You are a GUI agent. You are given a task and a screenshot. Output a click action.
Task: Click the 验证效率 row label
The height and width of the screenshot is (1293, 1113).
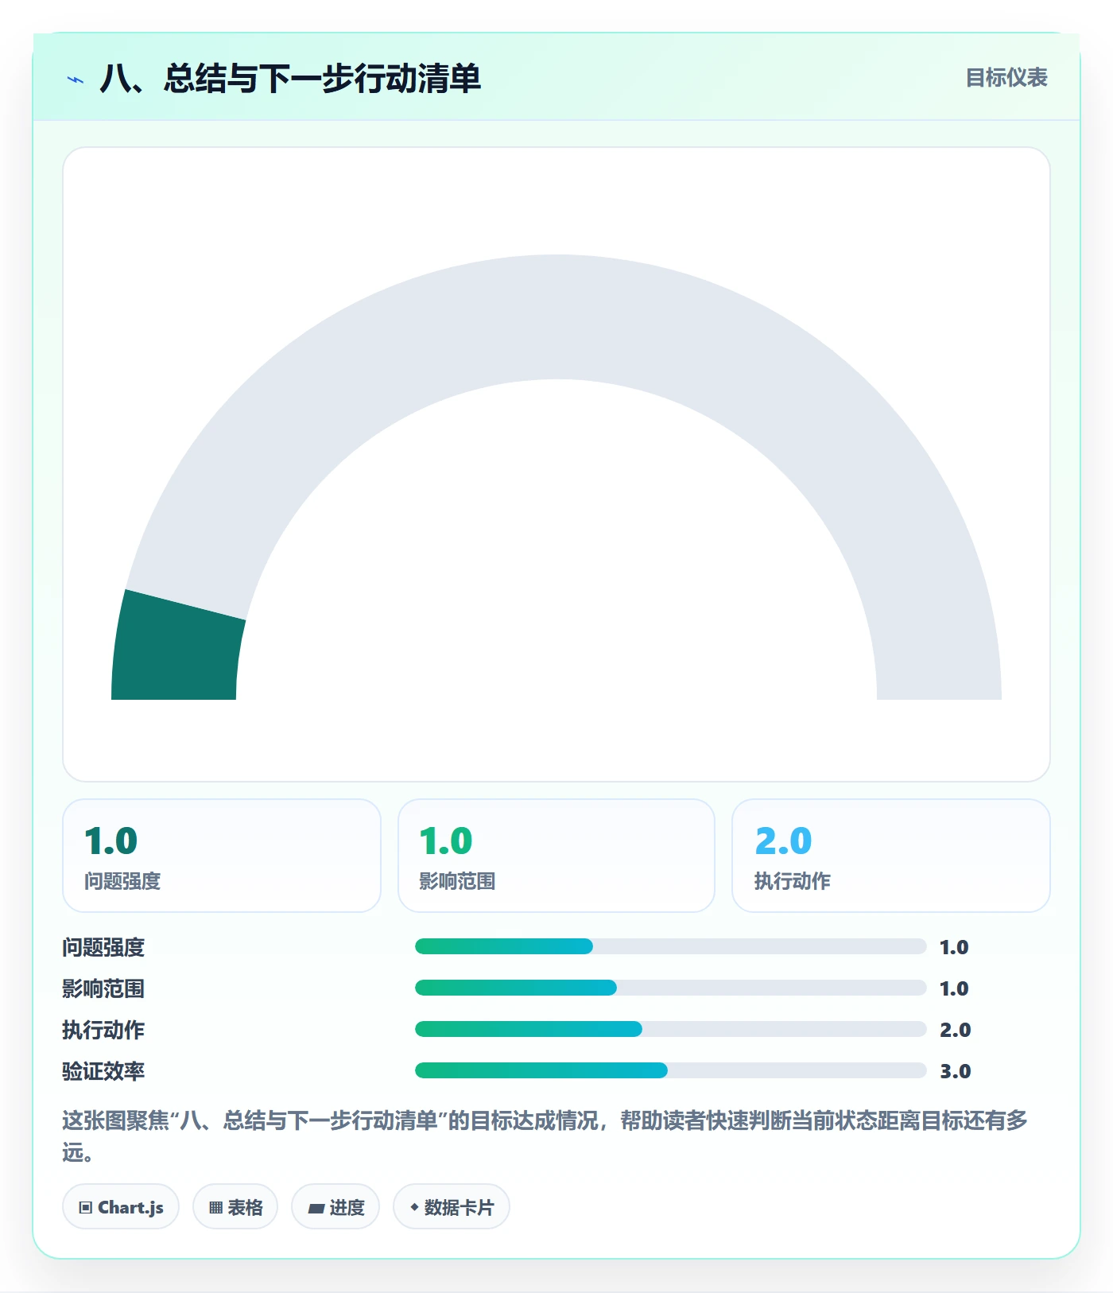pos(103,1071)
